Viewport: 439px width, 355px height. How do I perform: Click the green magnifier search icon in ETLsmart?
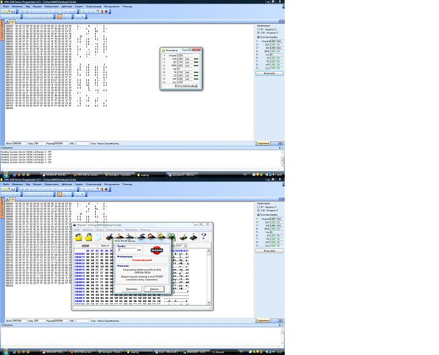171,237
